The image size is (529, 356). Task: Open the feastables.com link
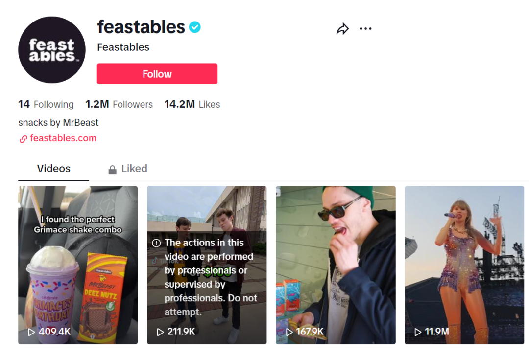click(63, 138)
